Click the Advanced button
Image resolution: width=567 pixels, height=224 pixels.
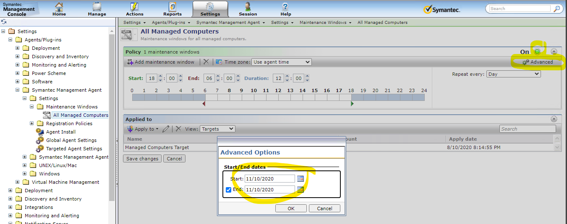pos(537,62)
